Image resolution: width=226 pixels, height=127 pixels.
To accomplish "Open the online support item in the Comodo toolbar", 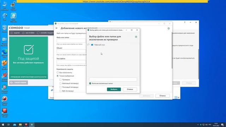I will coord(45,33).
